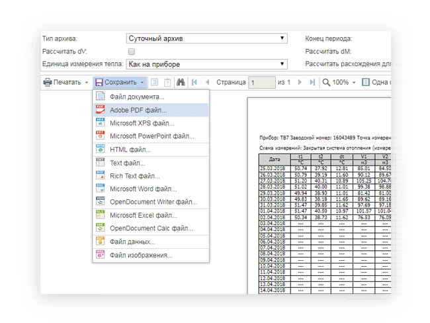The height and width of the screenshot is (323, 430).
Task: Click the Печатать button label
Action: click(67, 82)
